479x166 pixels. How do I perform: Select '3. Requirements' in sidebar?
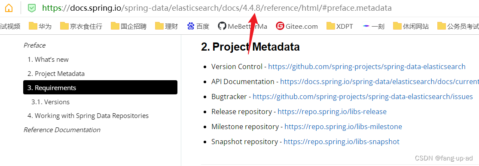point(100,88)
